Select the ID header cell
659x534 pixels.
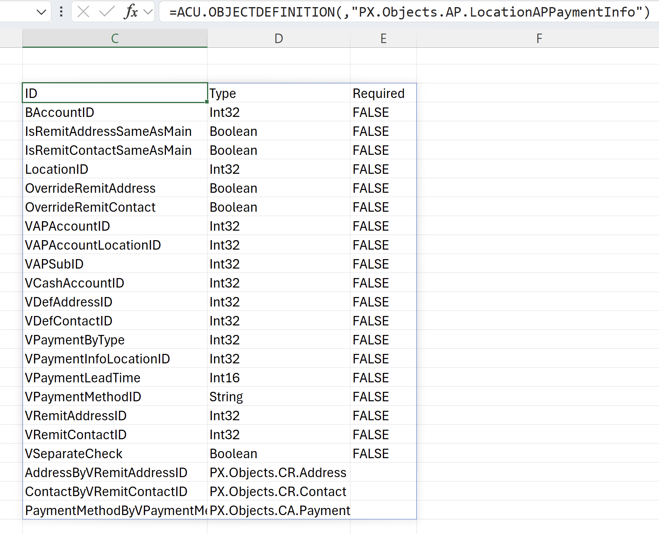tap(115, 93)
